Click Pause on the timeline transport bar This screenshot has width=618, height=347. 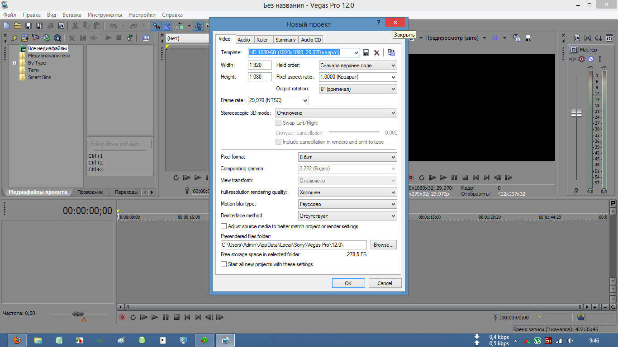pyautogui.click(x=166, y=317)
